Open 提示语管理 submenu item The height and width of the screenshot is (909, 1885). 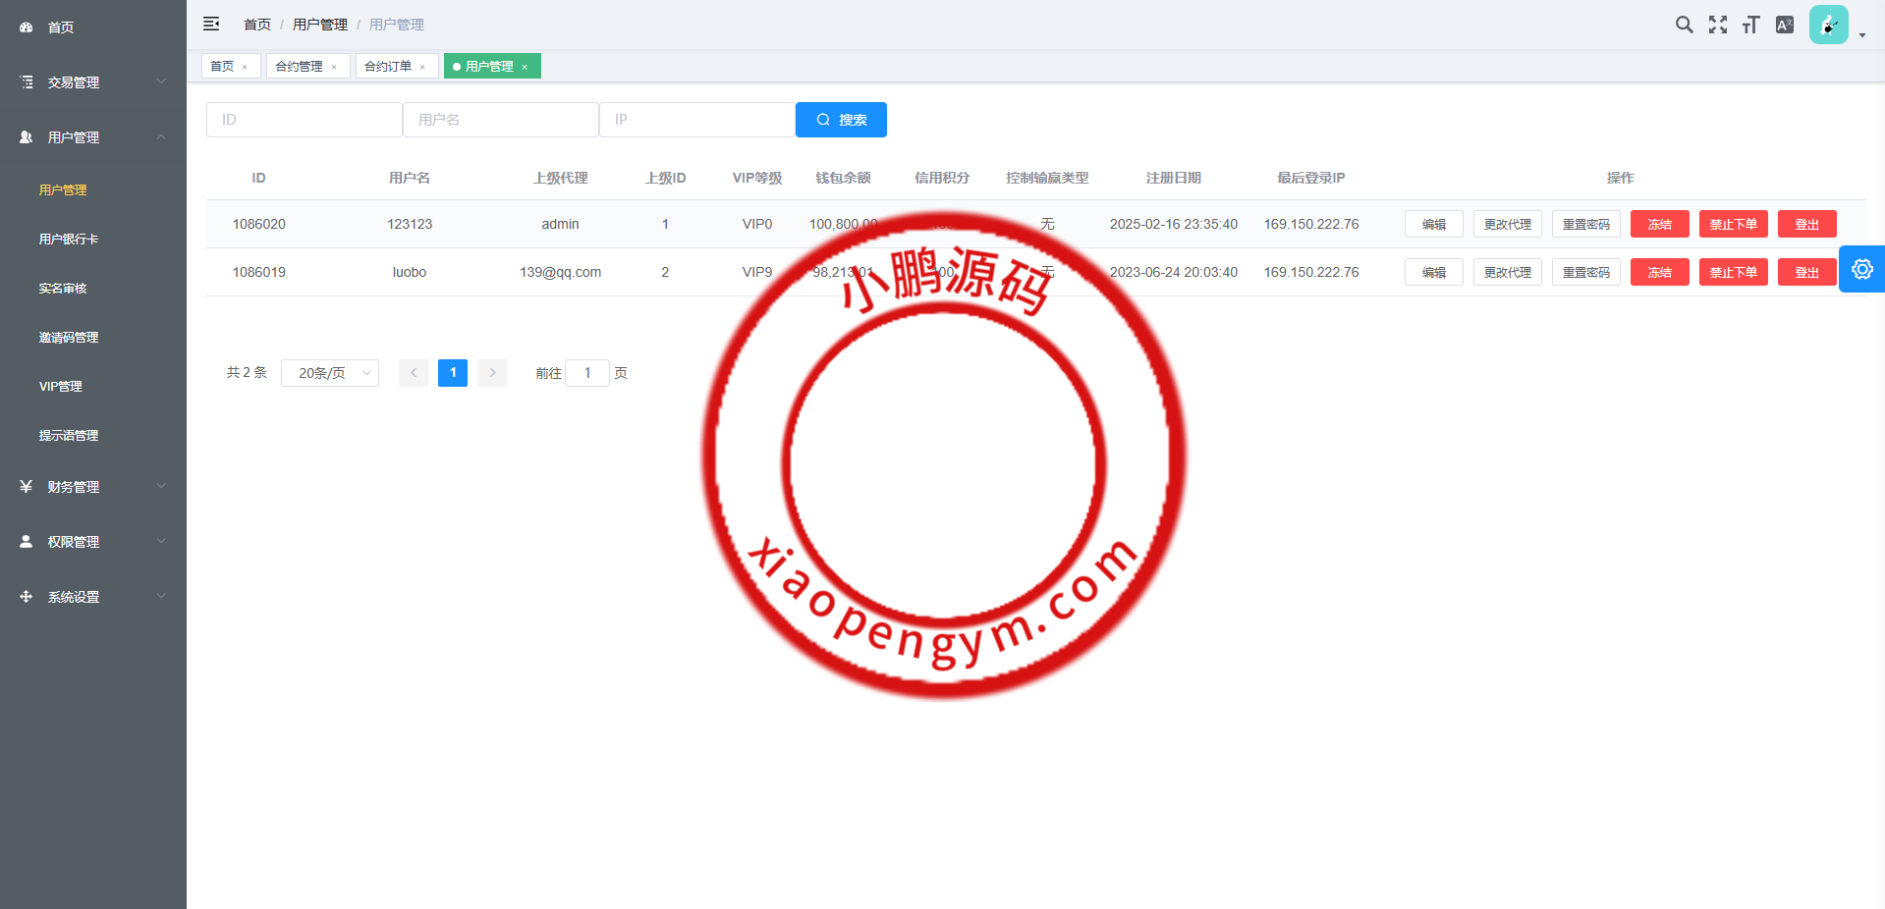point(93,435)
